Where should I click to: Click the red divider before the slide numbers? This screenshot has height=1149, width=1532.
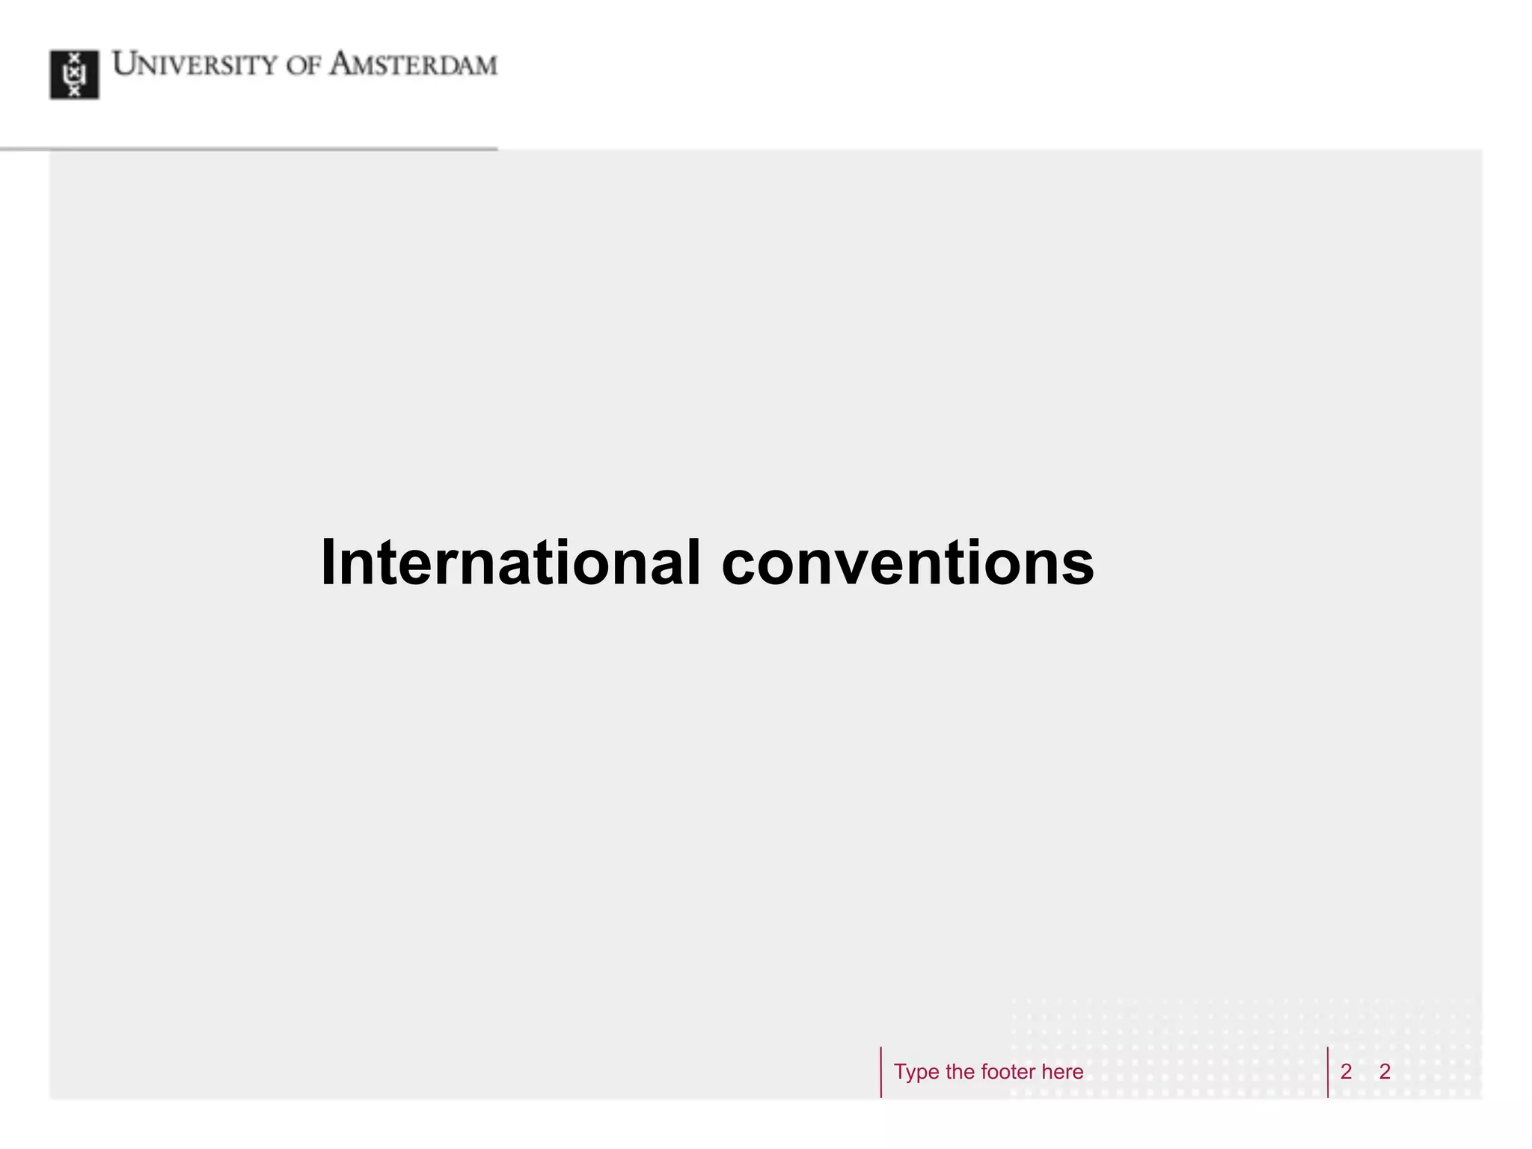click(1328, 1072)
